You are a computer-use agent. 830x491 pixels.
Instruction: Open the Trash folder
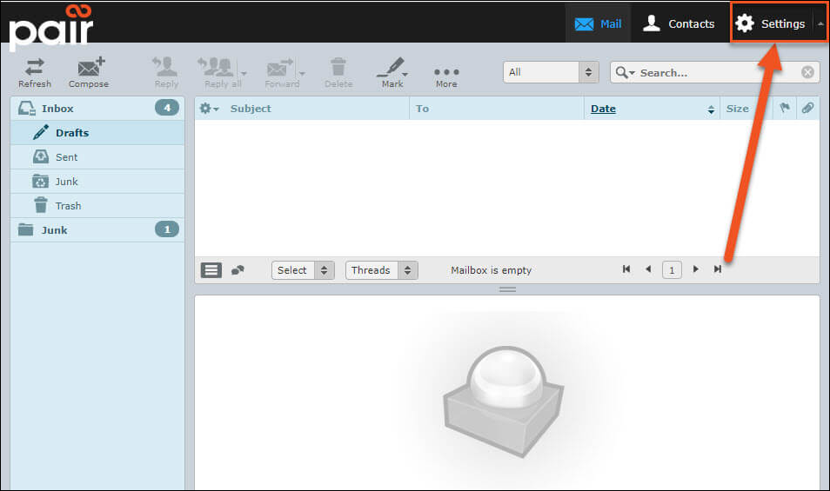tap(97, 206)
